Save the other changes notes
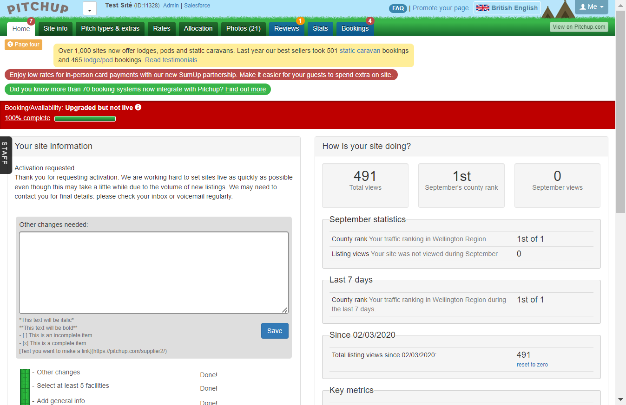The width and height of the screenshot is (626, 405). pyautogui.click(x=275, y=331)
